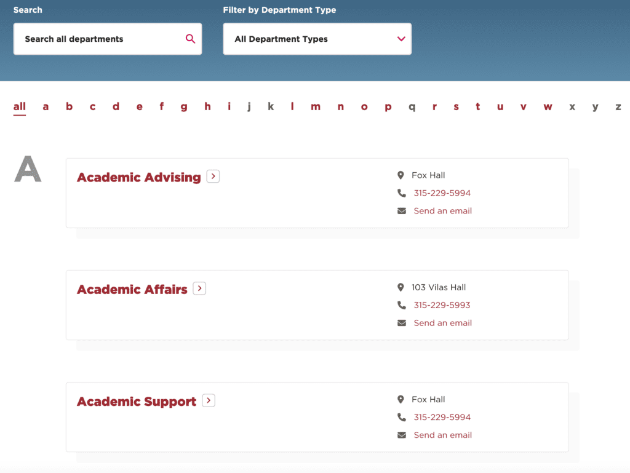Click arrow icon beside Academic Affairs
Image resolution: width=630 pixels, height=473 pixels.
(x=199, y=288)
